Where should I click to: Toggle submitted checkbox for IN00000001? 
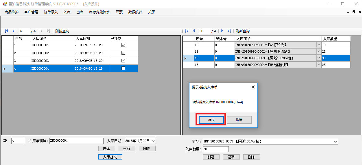[x=123, y=45]
